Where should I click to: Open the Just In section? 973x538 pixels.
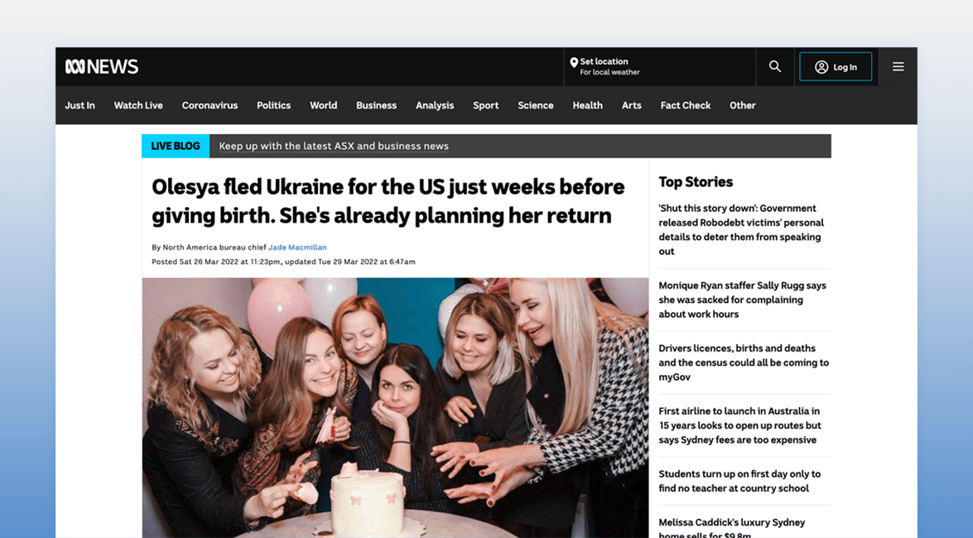click(x=80, y=105)
